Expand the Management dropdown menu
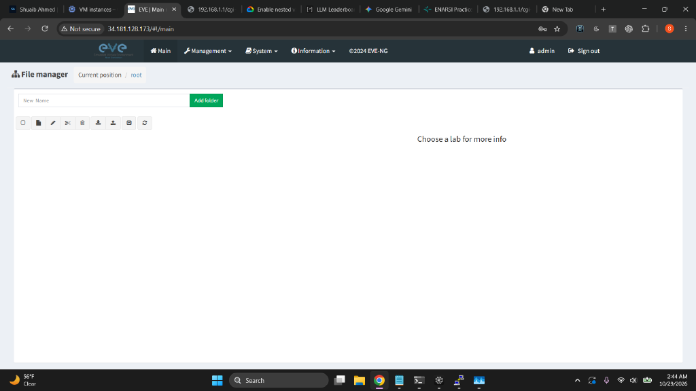This screenshot has height=391, width=696. 208,51
